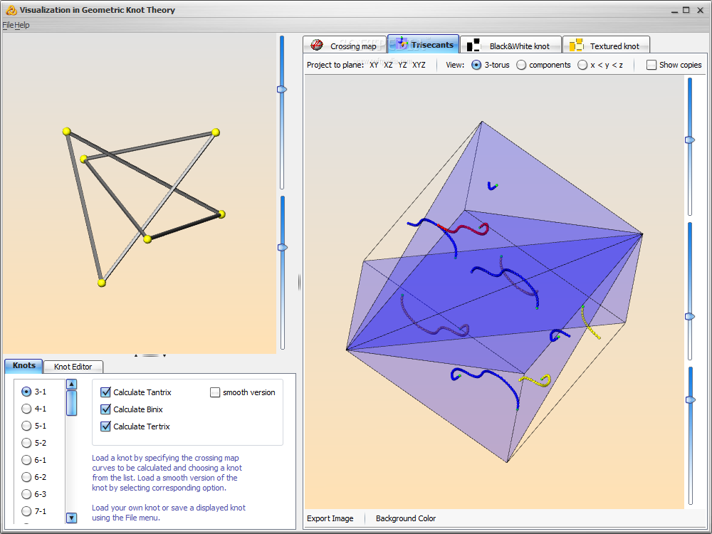Enable the Show copies checkbox

click(651, 65)
